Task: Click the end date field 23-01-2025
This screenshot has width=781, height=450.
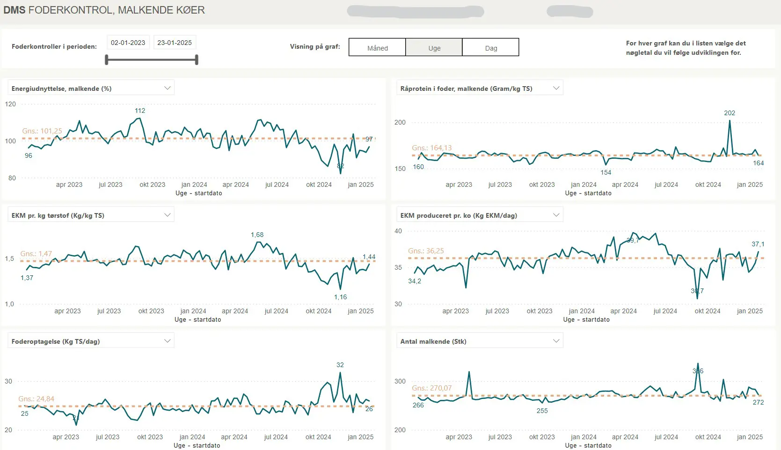Action: tap(175, 43)
